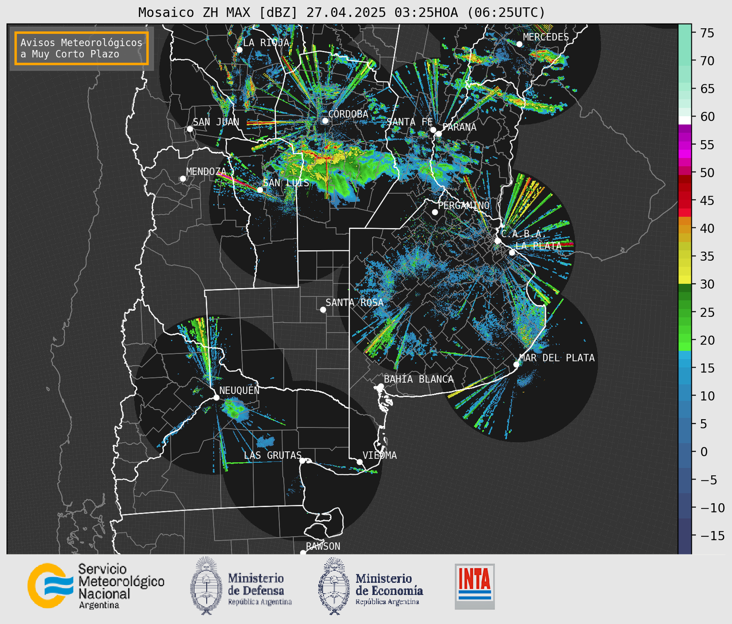The image size is (732, 624).
Task: Click the Avisos Meteorológicos a Muy Corto Plazo box
Action: click(x=82, y=48)
